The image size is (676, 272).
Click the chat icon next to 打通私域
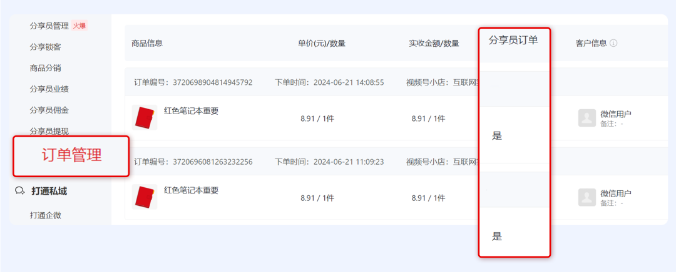tap(19, 191)
